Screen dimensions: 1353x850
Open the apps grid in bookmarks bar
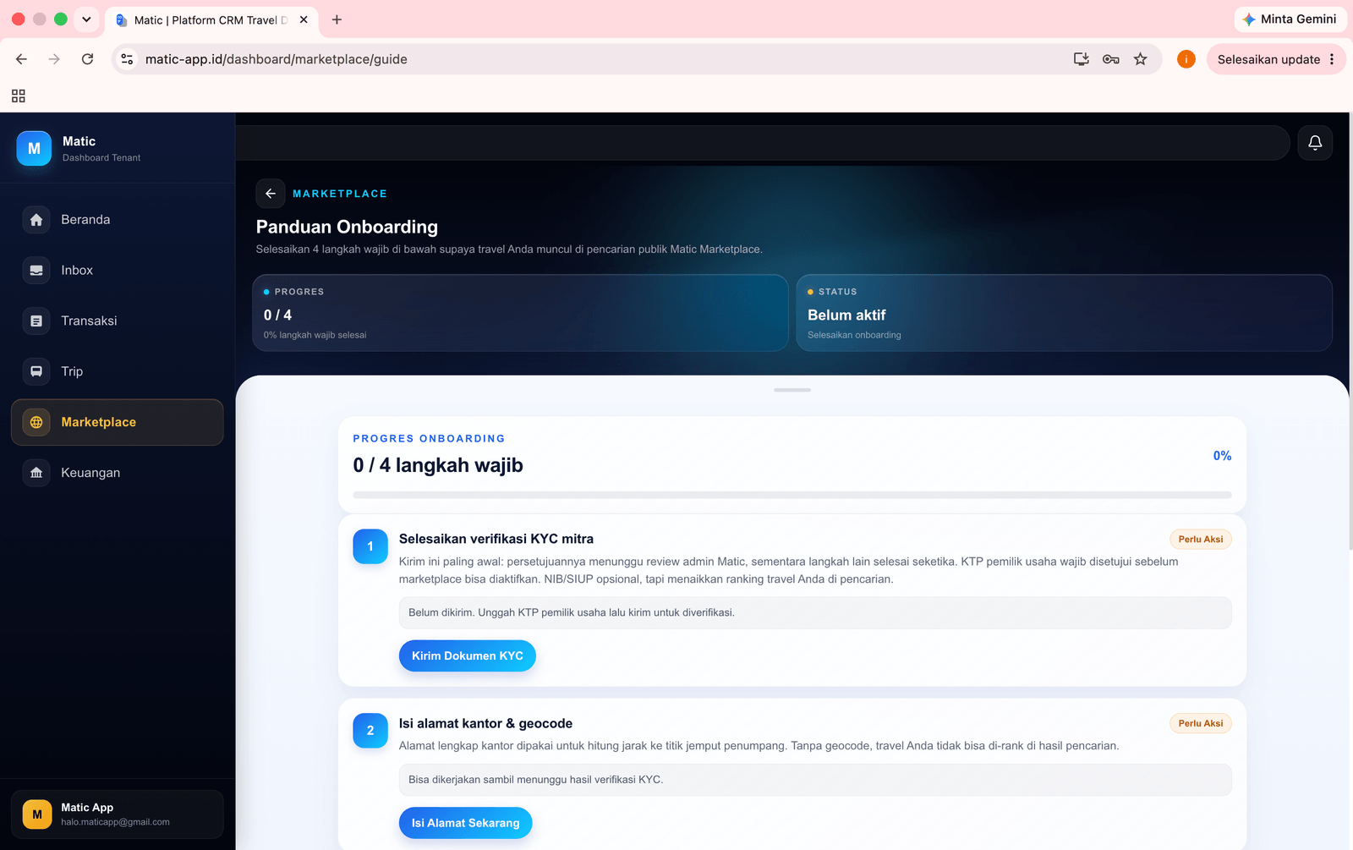pyautogui.click(x=19, y=96)
